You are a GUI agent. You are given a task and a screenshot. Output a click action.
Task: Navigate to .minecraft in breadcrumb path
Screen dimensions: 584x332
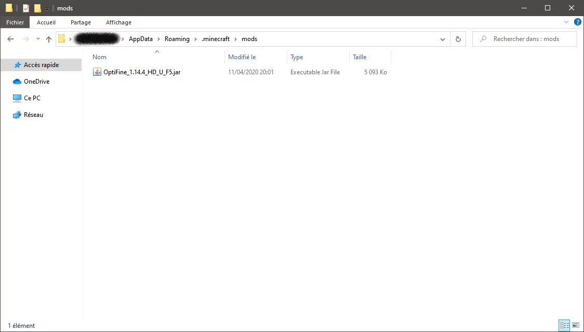(215, 39)
